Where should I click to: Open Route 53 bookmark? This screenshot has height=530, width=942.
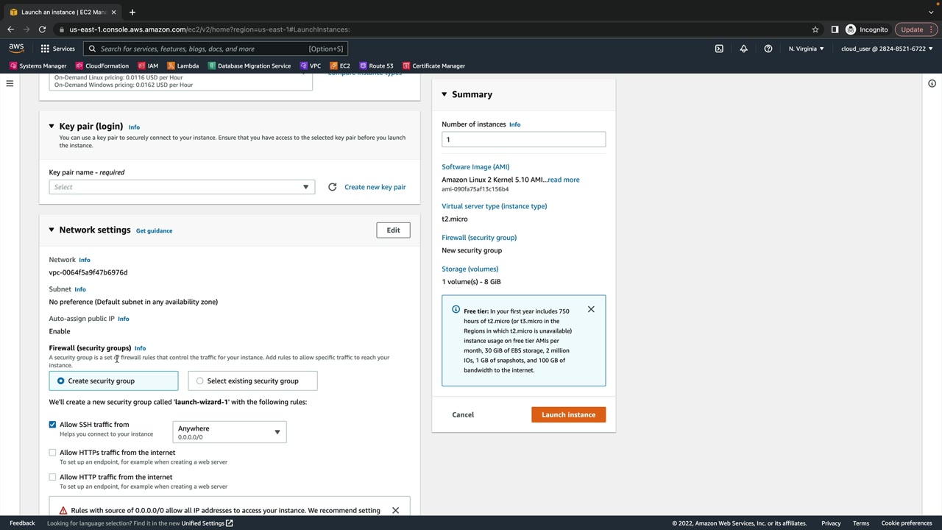click(376, 66)
